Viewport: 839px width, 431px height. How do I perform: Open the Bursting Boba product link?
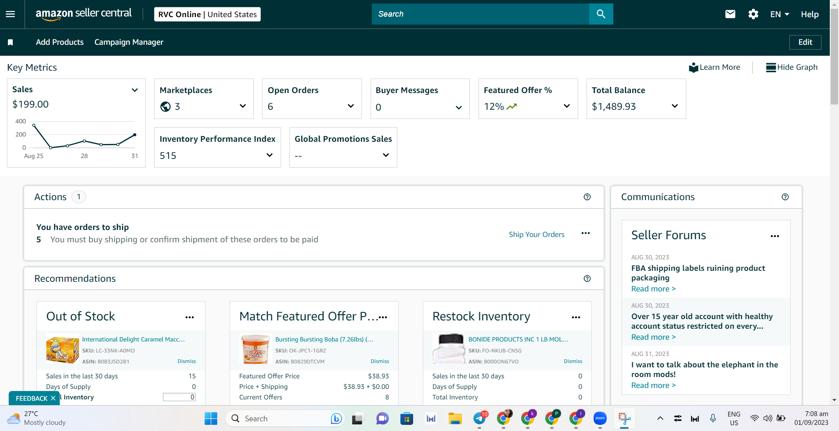[324, 339]
